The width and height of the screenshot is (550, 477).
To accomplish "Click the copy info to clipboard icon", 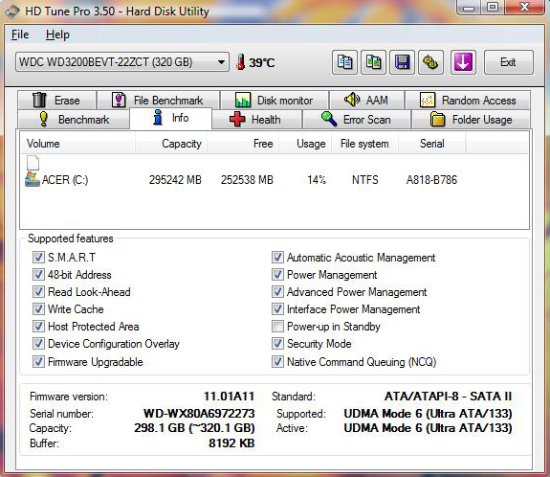I will click(x=344, y=62).
